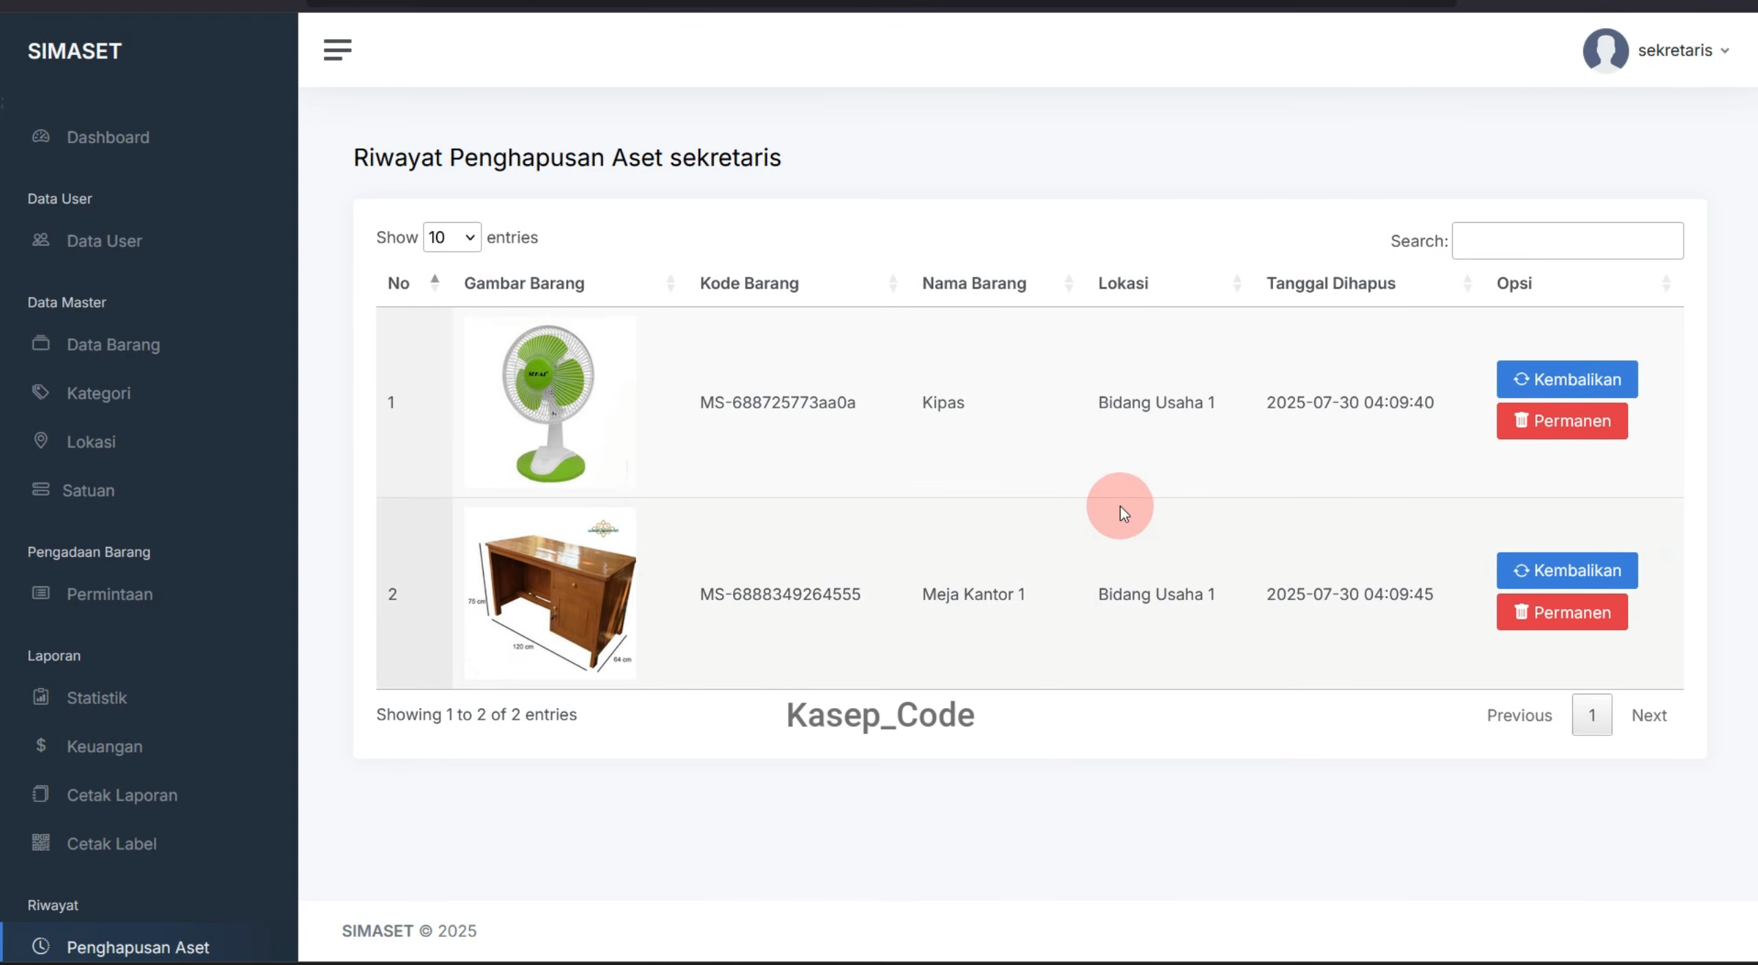
Task: Open the Kategori menu item
Action: point(98,393)
